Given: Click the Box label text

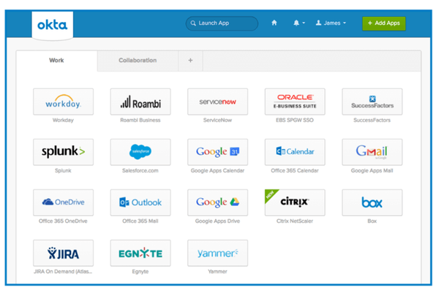Looking at the screenshot, I should (372, 221).
